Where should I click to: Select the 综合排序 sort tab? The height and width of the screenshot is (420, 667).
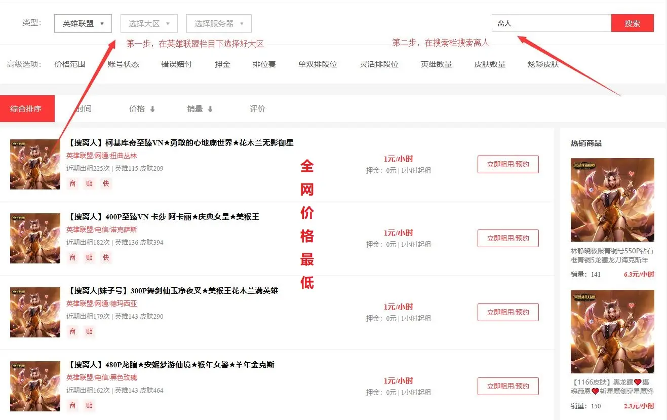click(x=27, y=108)
